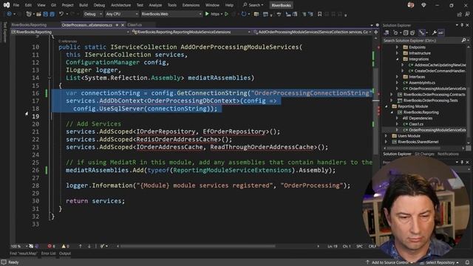Click the Save All toolbar icon

(52, 14)
